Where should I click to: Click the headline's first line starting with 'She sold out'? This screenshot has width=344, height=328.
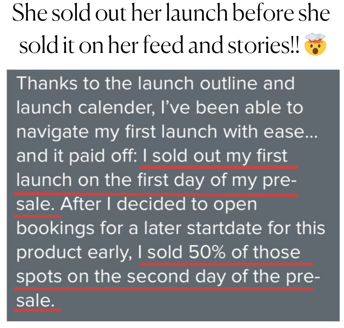(171, 15)
